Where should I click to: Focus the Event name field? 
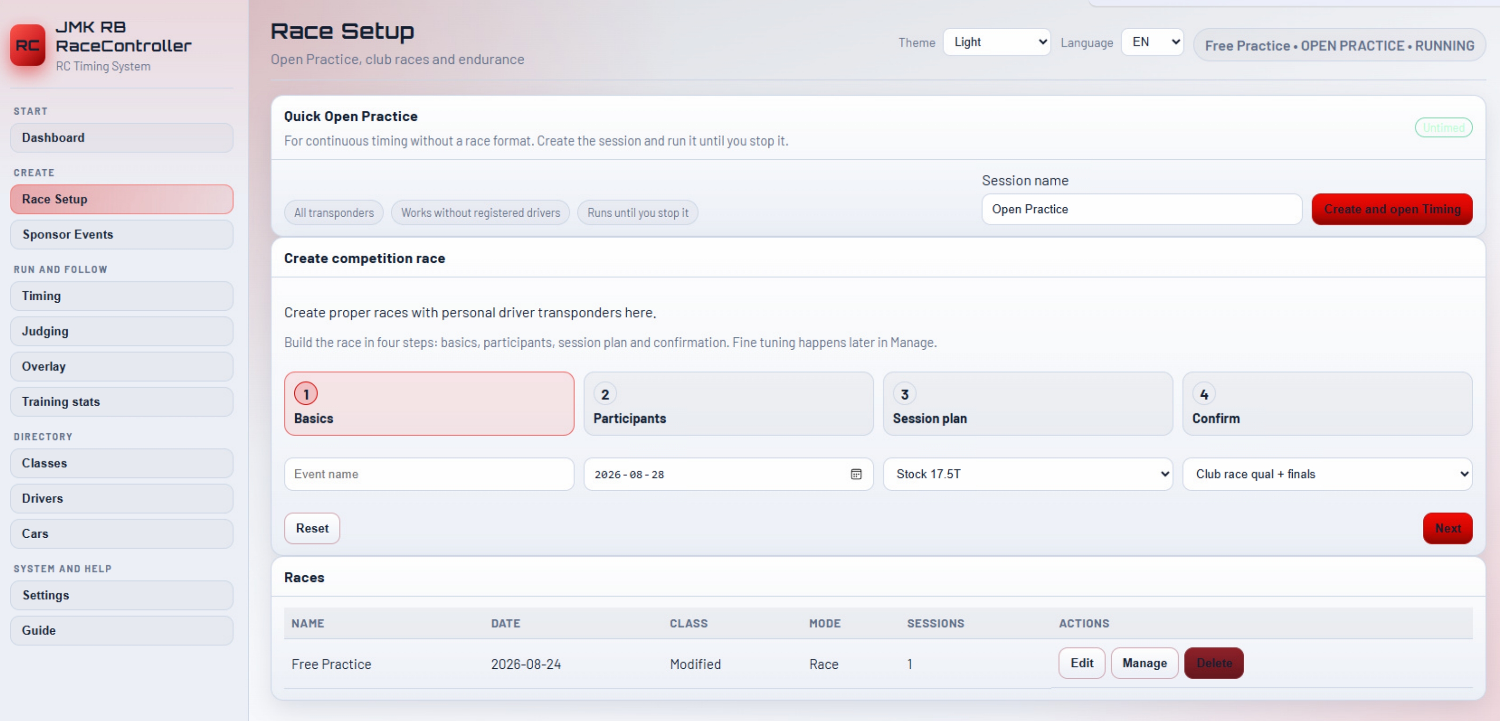(428, 474)
